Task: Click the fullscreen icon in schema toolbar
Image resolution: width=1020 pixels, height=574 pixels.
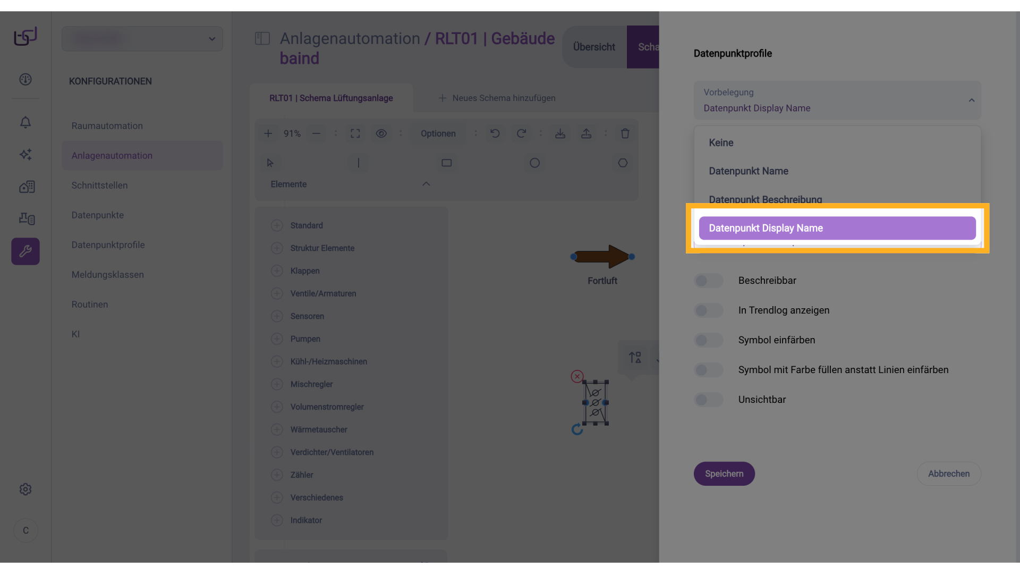Action: pyautogui.click(x=355, y=133)
